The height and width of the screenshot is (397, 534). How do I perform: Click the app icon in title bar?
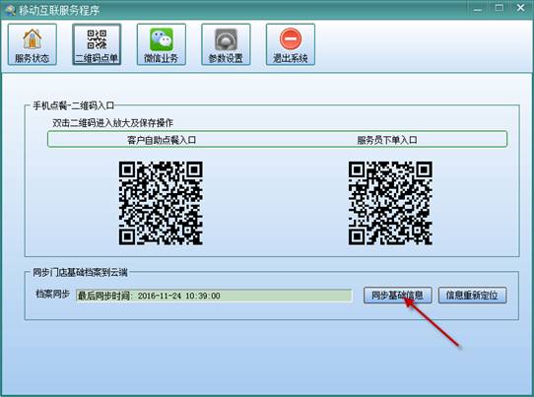click(x=10, y=10)
